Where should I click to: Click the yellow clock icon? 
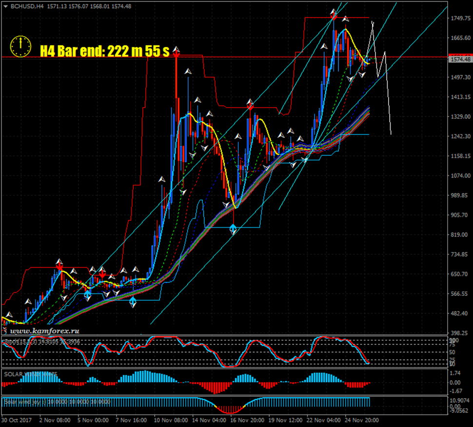click(x=20, y=47)
